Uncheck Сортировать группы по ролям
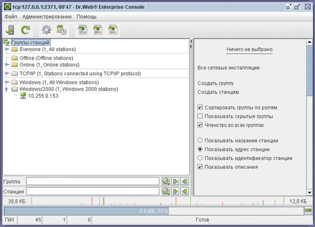 tap(200, 108)
